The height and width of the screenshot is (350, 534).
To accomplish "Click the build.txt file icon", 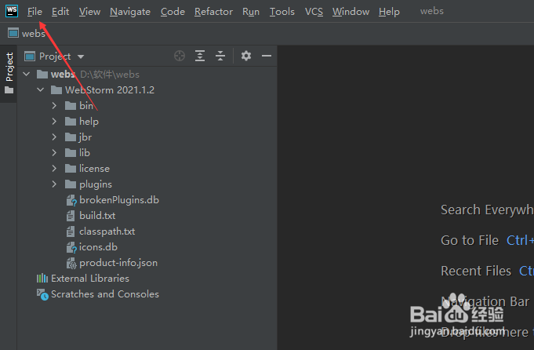I will (71, 216).
